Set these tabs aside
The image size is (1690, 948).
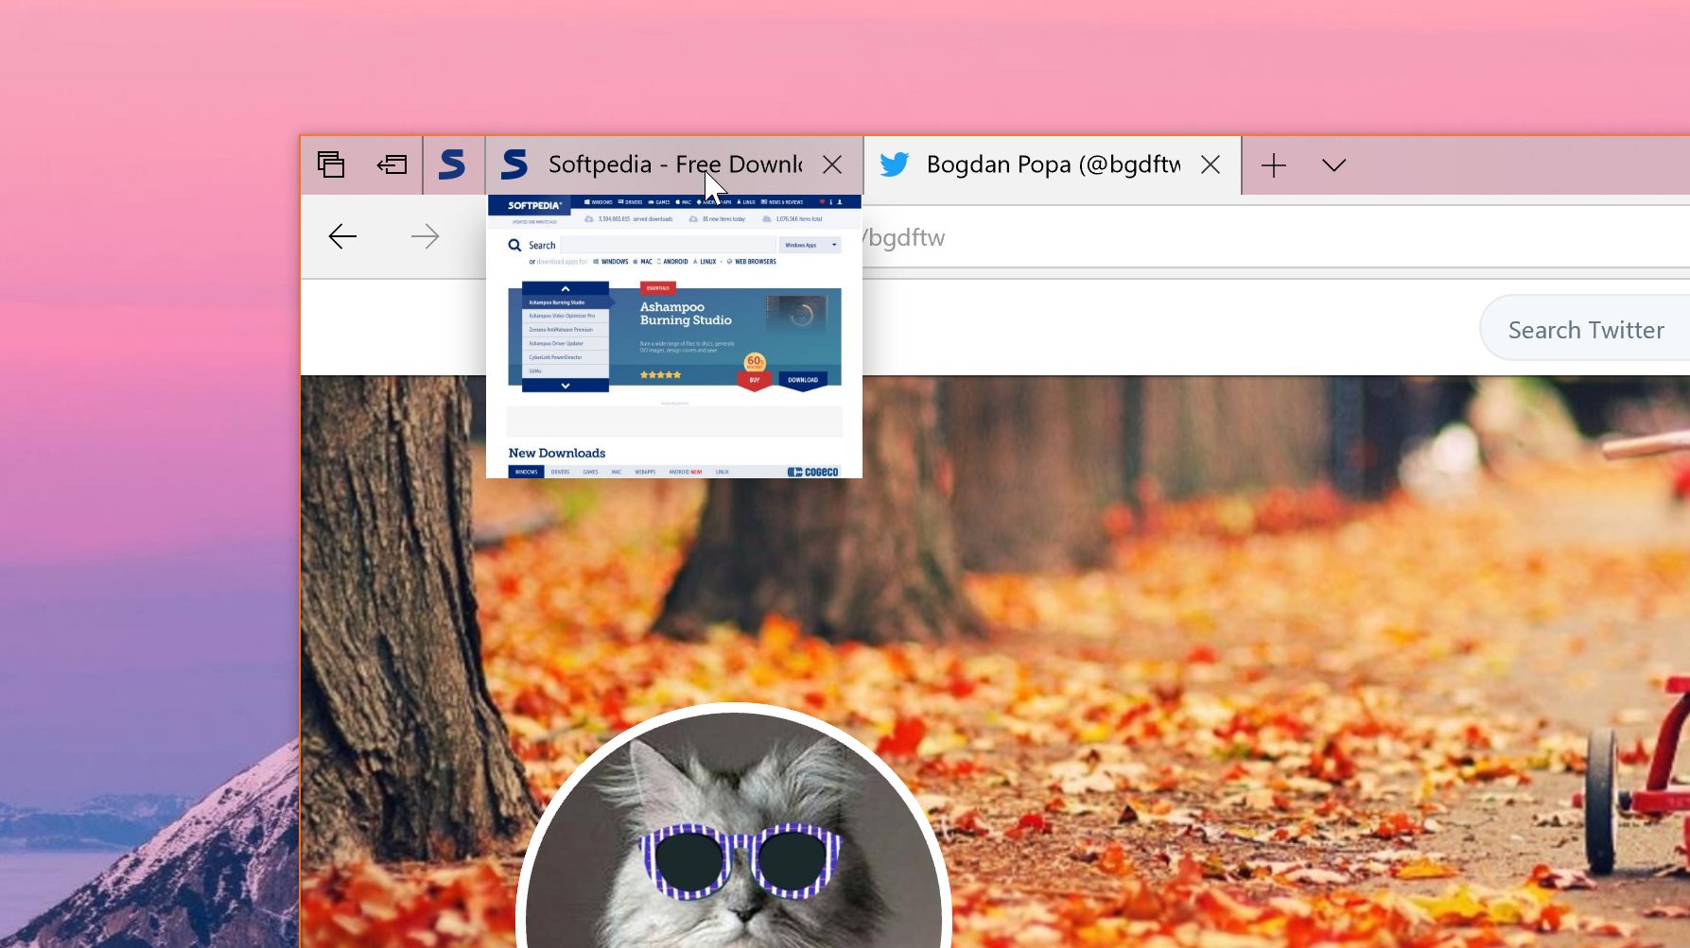point(392,164)
